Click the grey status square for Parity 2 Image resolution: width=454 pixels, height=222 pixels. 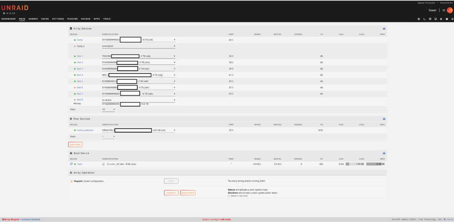pyautogui.click(x=75, y=46)
